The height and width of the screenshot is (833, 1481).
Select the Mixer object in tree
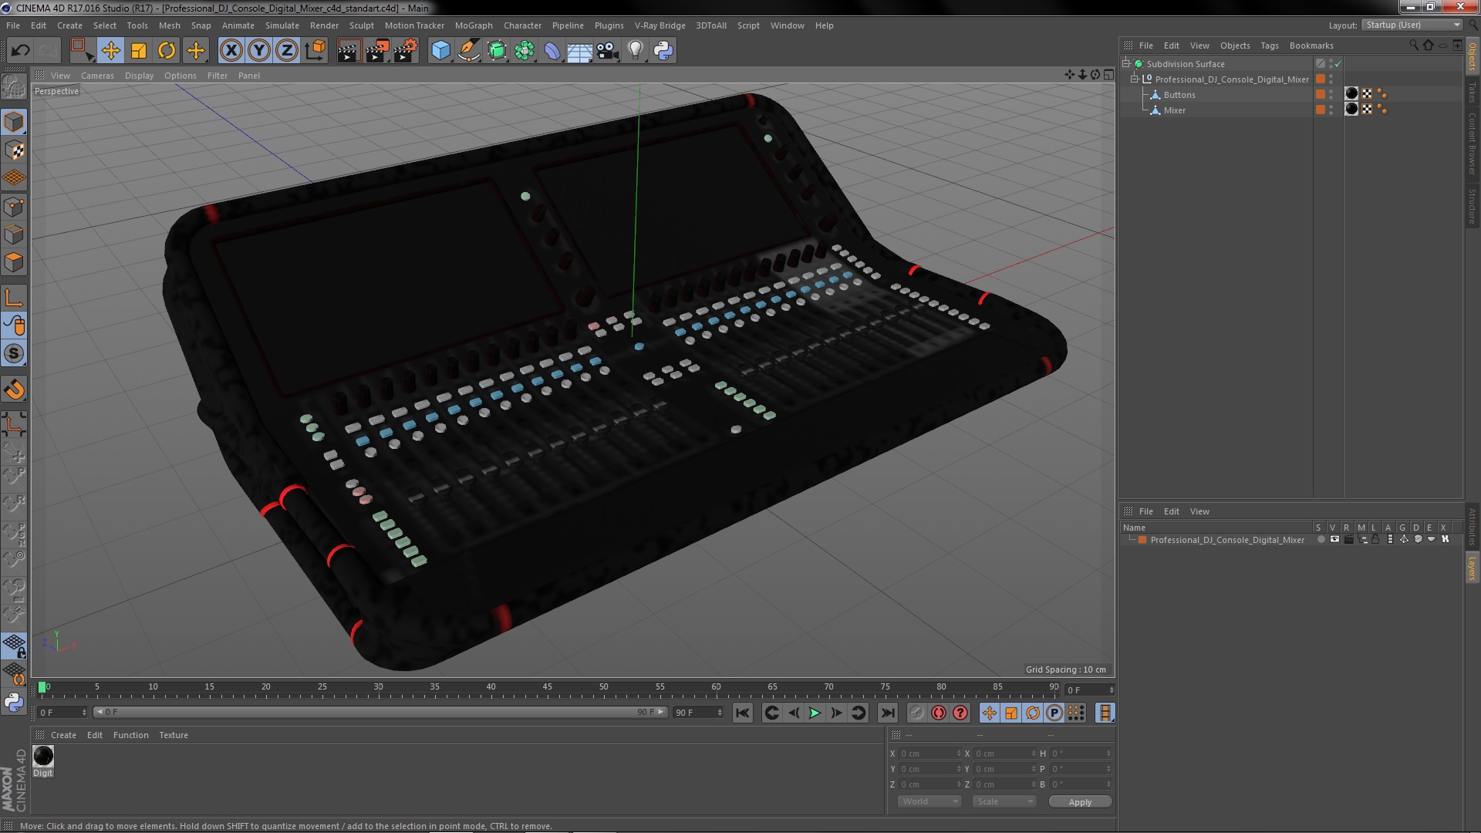tap(1175, 110)
